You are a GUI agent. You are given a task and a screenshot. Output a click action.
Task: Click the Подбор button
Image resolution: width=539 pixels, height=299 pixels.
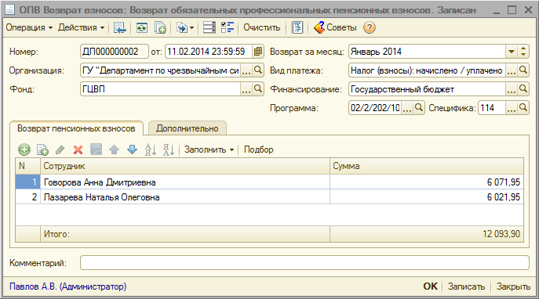(x=258, y=149)
